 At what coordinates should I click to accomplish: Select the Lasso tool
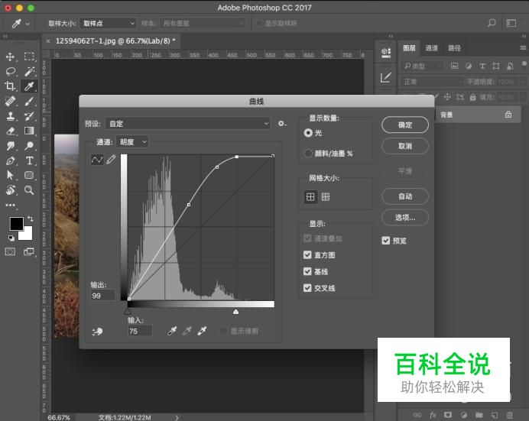point(10,72)
